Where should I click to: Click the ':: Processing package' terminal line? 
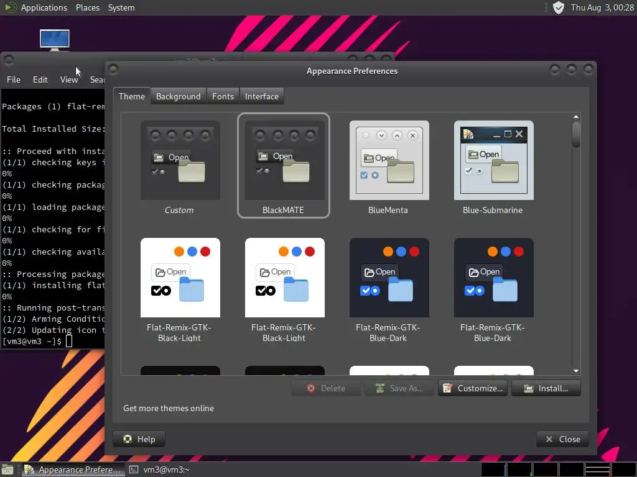point(53,274)
